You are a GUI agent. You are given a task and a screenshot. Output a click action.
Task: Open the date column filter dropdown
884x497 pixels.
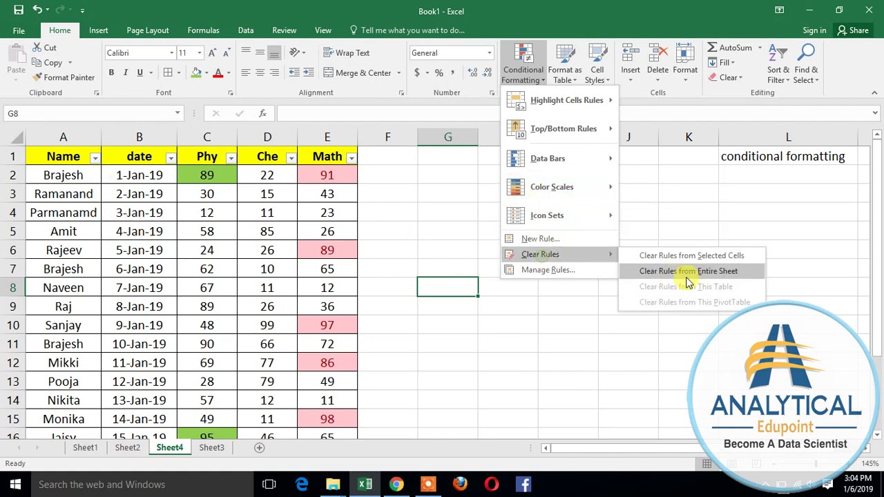point(171,158)
